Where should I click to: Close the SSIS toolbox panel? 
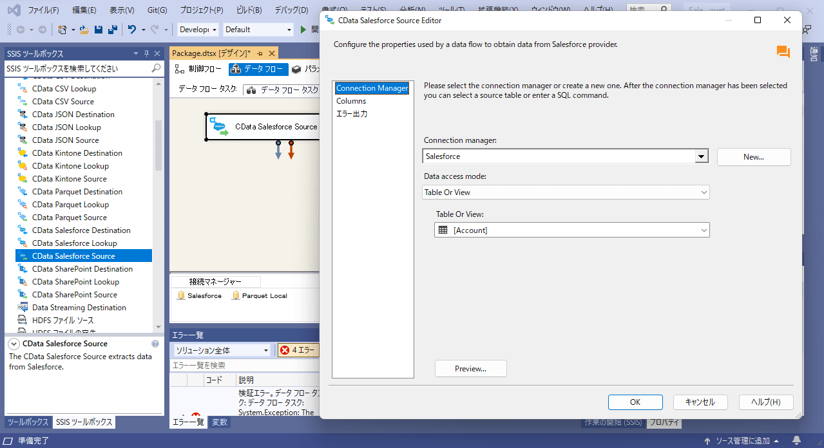158,53
